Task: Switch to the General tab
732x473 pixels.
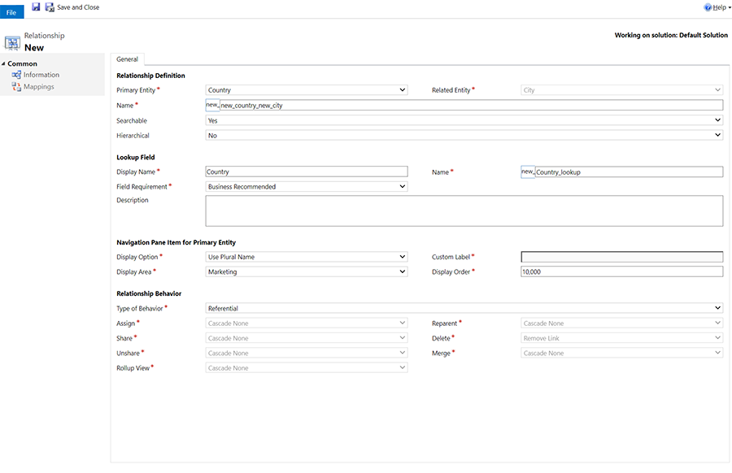Action: click(x=127, y=59)
